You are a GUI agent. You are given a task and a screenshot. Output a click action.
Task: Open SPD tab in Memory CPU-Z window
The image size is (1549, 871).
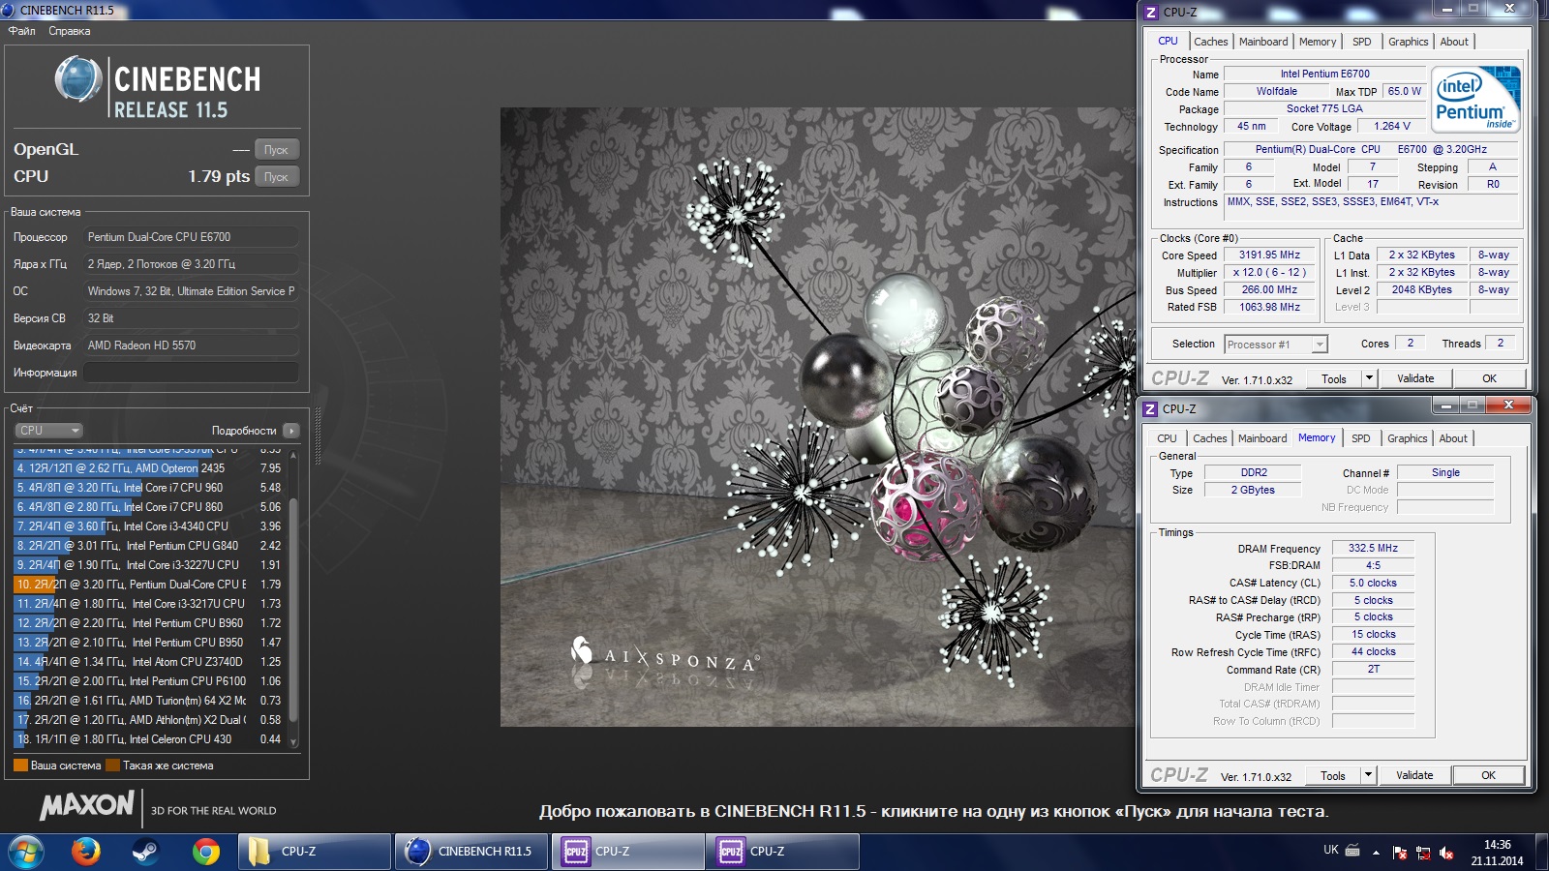1361,438
